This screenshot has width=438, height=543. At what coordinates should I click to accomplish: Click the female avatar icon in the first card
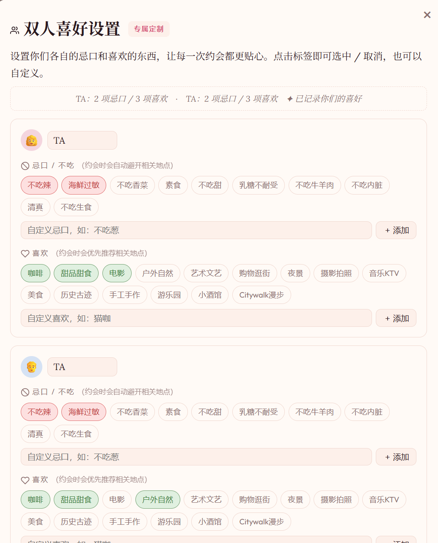[32, 140]
